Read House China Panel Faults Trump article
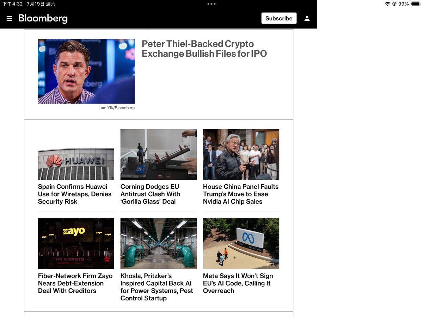 [241, 194]
